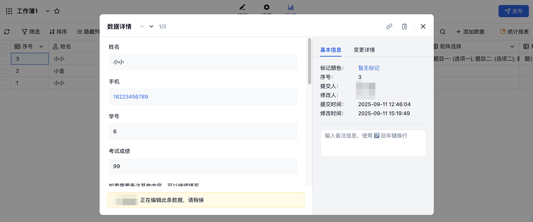Go to the previous data record
This screenshot has height=222, width=533.
pos(142,26)
